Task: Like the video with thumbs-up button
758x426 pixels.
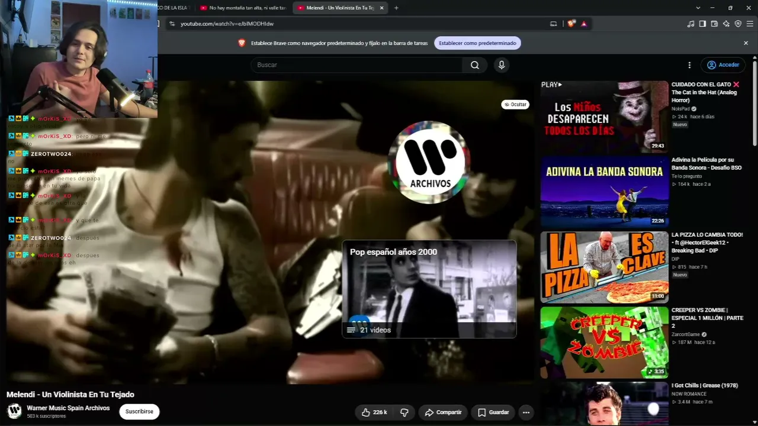Action: point(374,412)
